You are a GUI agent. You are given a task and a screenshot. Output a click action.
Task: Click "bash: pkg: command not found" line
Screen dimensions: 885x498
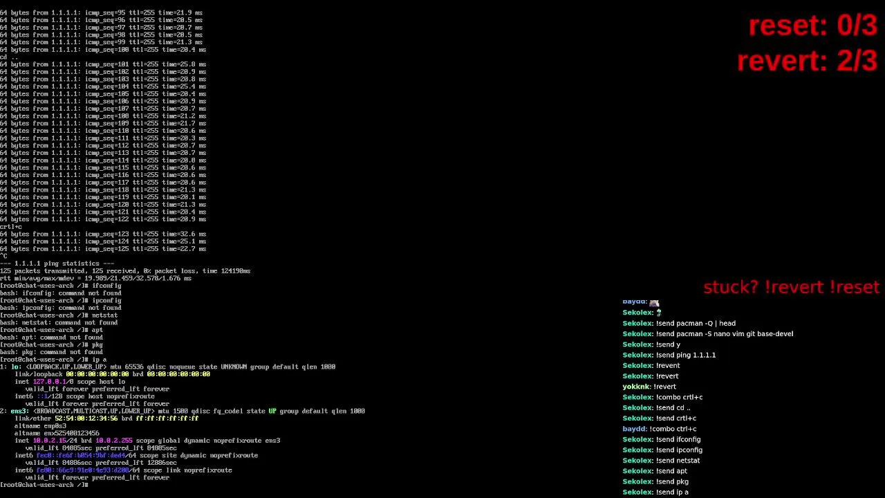click(52, 352)
